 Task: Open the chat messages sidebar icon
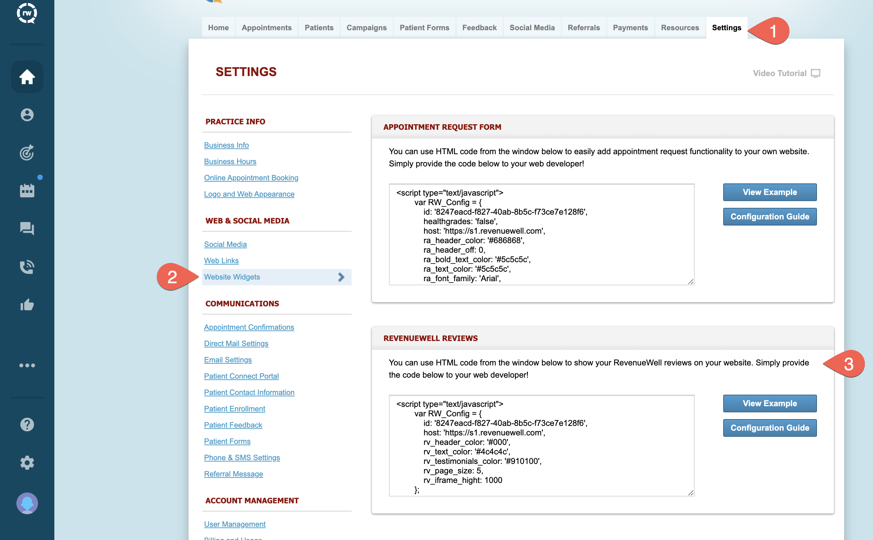(x=27, y=228)
